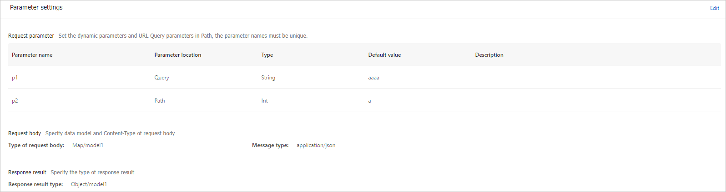Click the Map/model1 request body type
Image resolution: width=726 pixels, height=192 pixels.
[88, 145]
